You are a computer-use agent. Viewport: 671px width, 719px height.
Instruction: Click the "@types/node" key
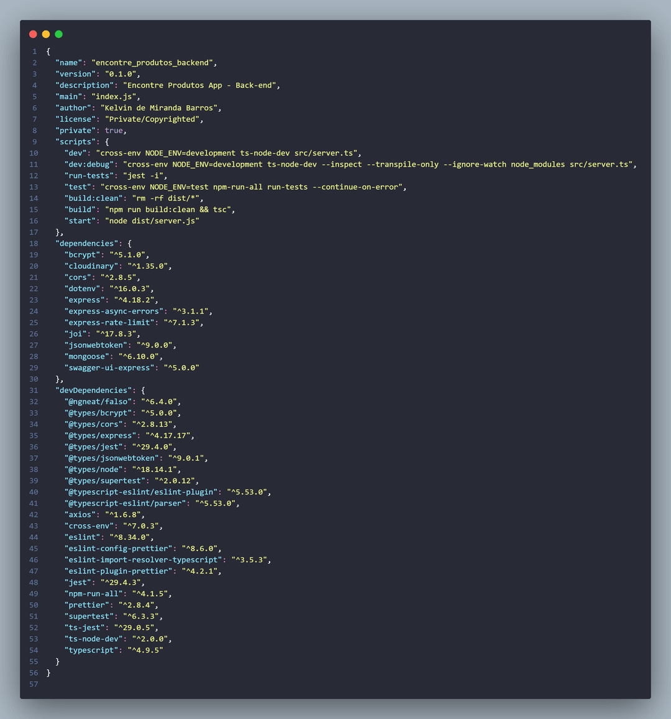pyautogui.click(x=93, y=470)
